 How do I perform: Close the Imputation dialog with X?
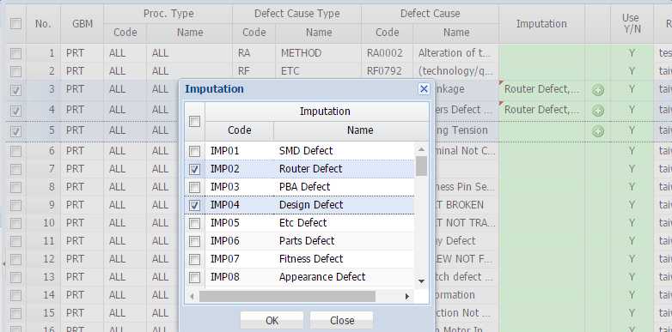point(424,88)
